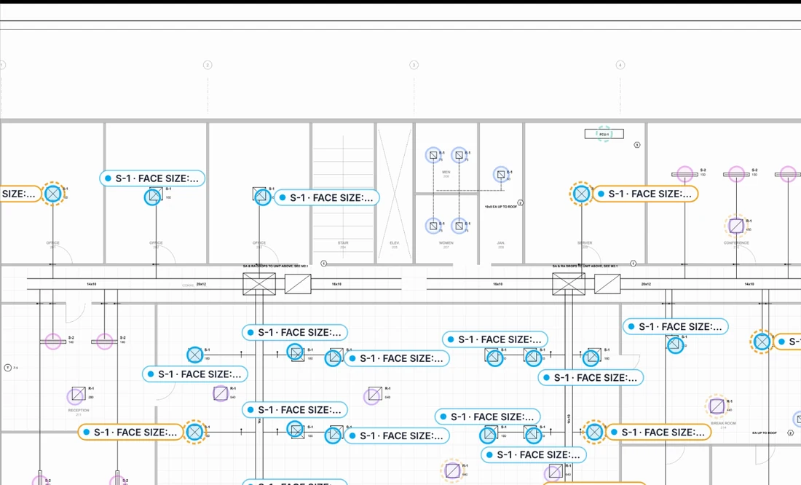801x485 pixels.
Task: Select the right grille marker in Men 206
Action: 459,155
